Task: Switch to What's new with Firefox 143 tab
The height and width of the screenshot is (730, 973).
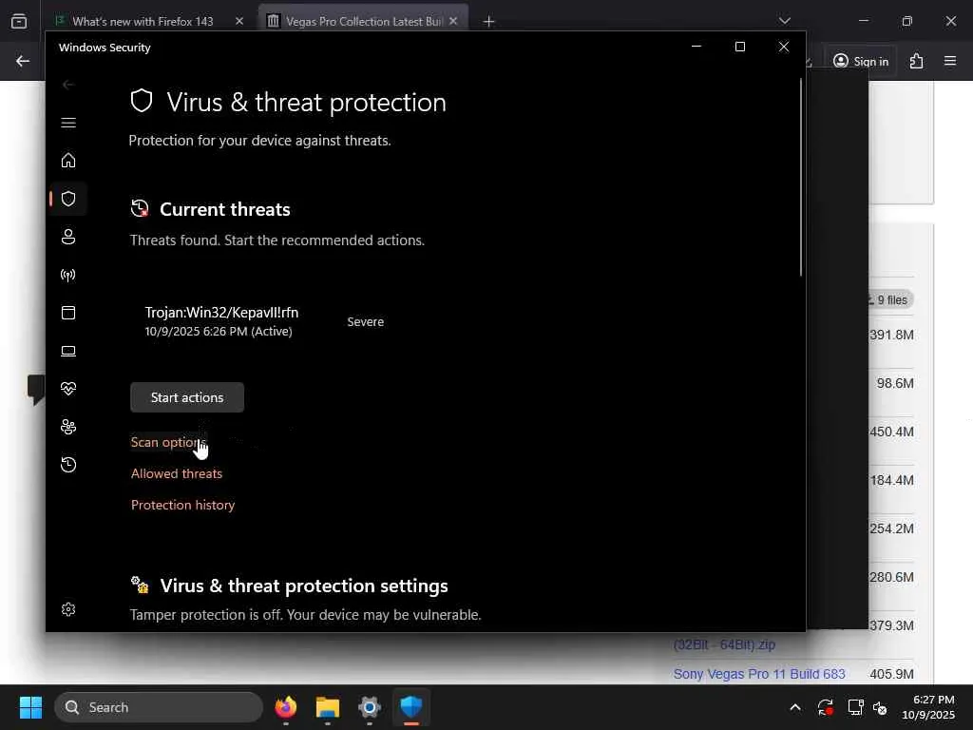Action: coord(143,21)
